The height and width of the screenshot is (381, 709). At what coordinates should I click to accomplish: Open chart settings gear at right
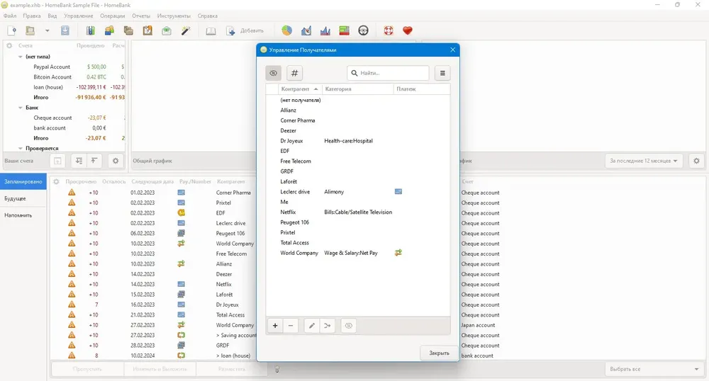[x=696, y=161]
